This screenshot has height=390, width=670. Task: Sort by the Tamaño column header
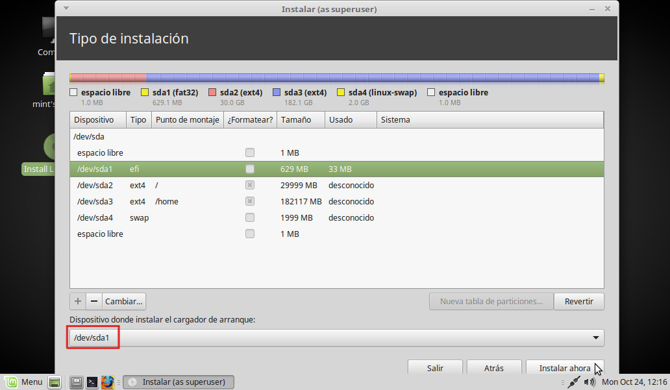point(296,120)
